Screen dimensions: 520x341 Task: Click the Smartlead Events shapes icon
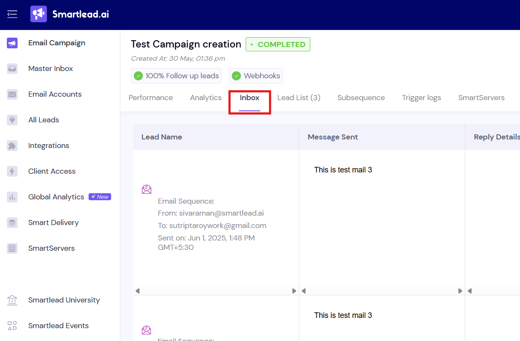point(12,326)
